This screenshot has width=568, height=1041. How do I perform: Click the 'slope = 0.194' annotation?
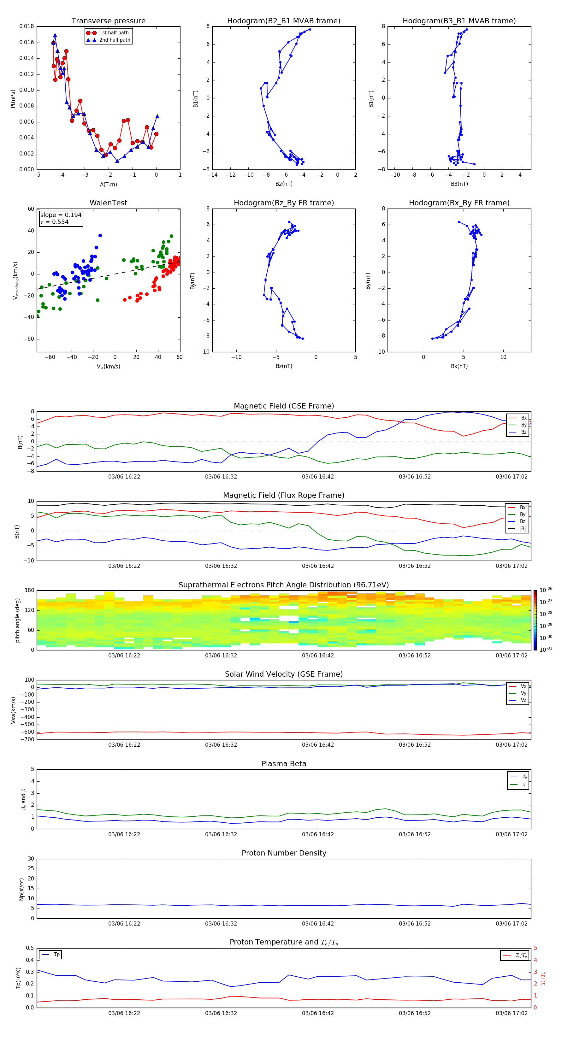pos(61,215)
